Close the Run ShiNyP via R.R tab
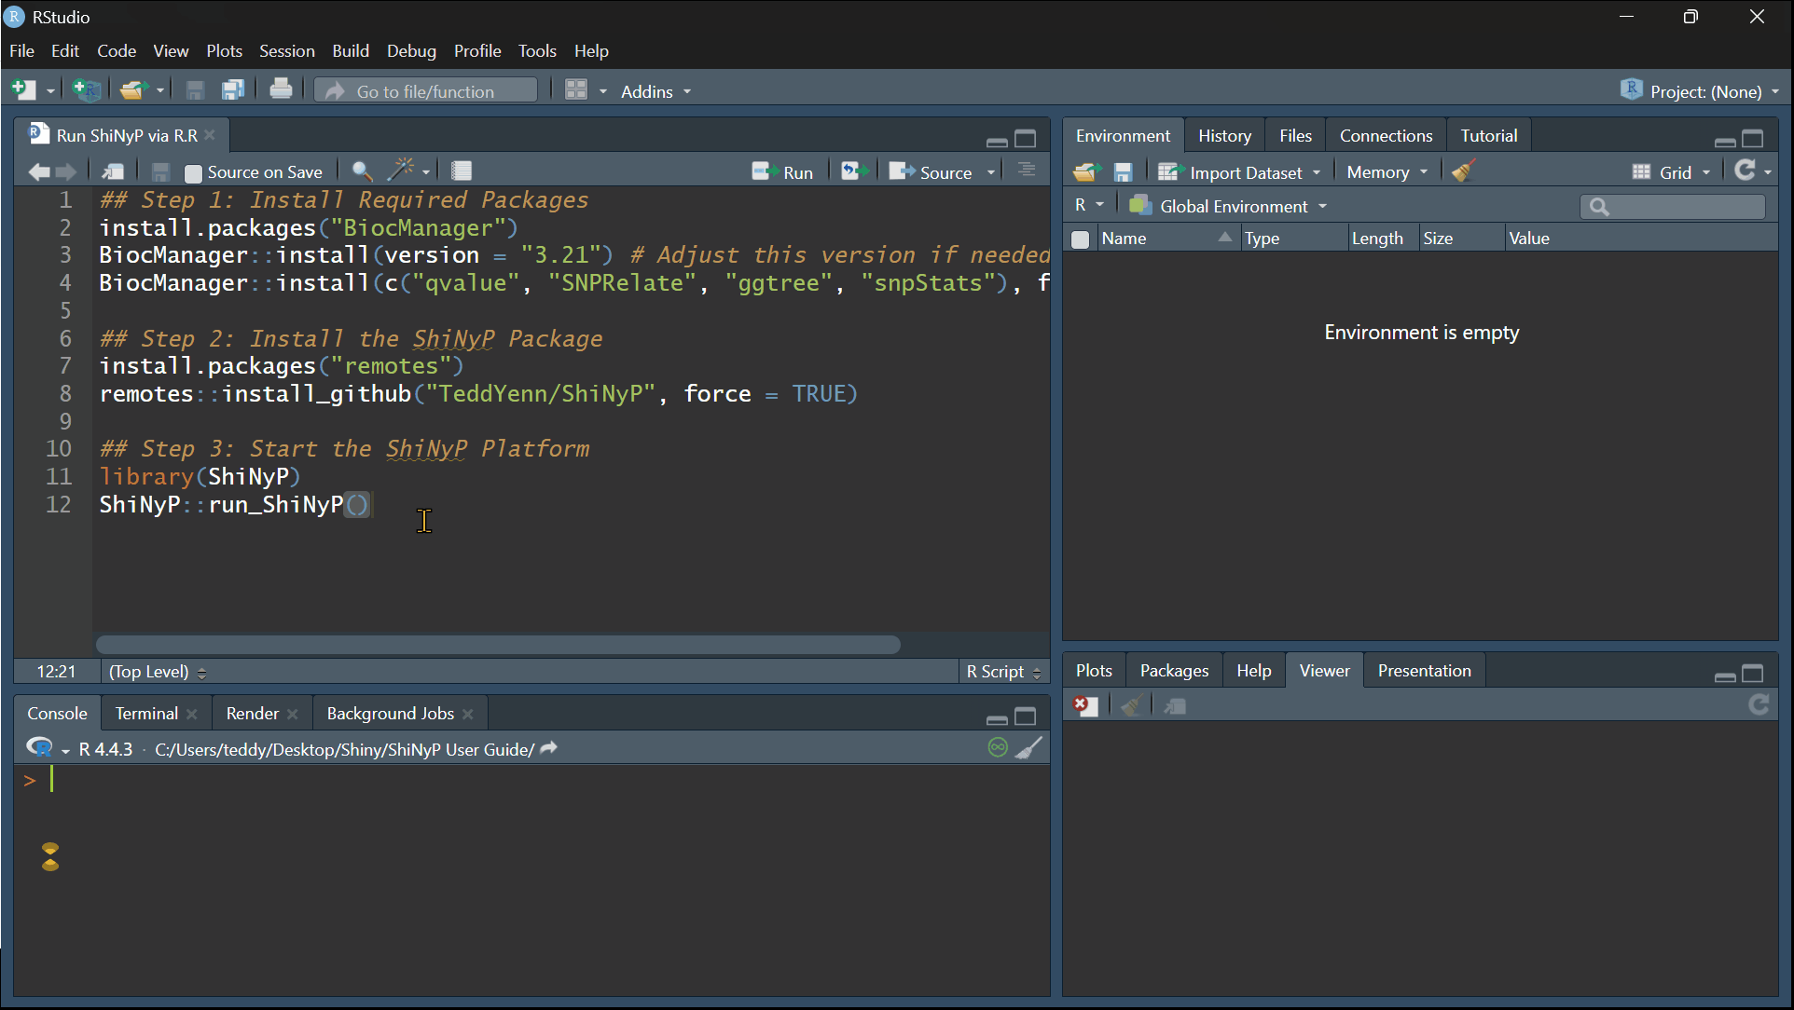This screenshot has height=1010, width=1794. 210,135
